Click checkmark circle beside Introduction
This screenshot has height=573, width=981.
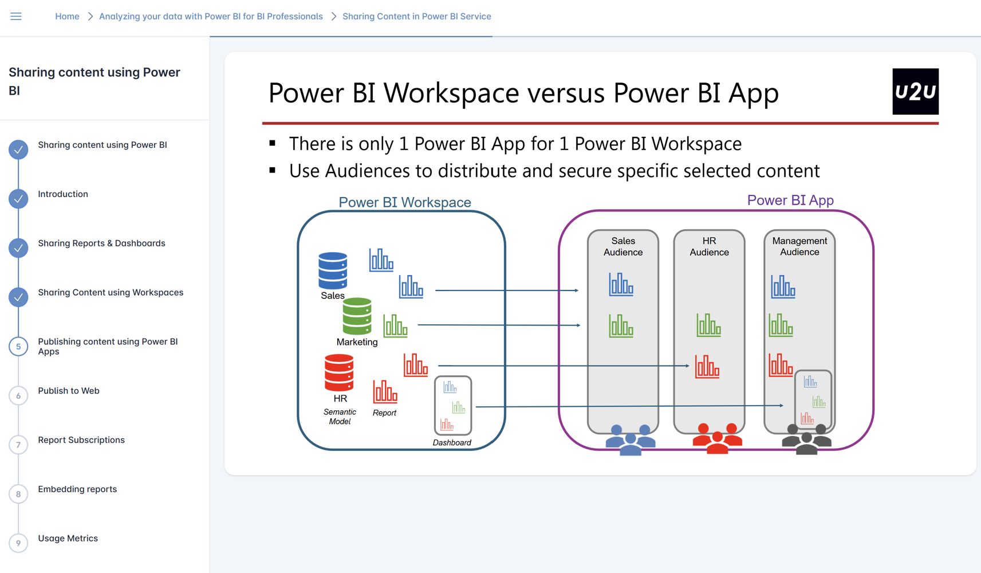[18, 199]
